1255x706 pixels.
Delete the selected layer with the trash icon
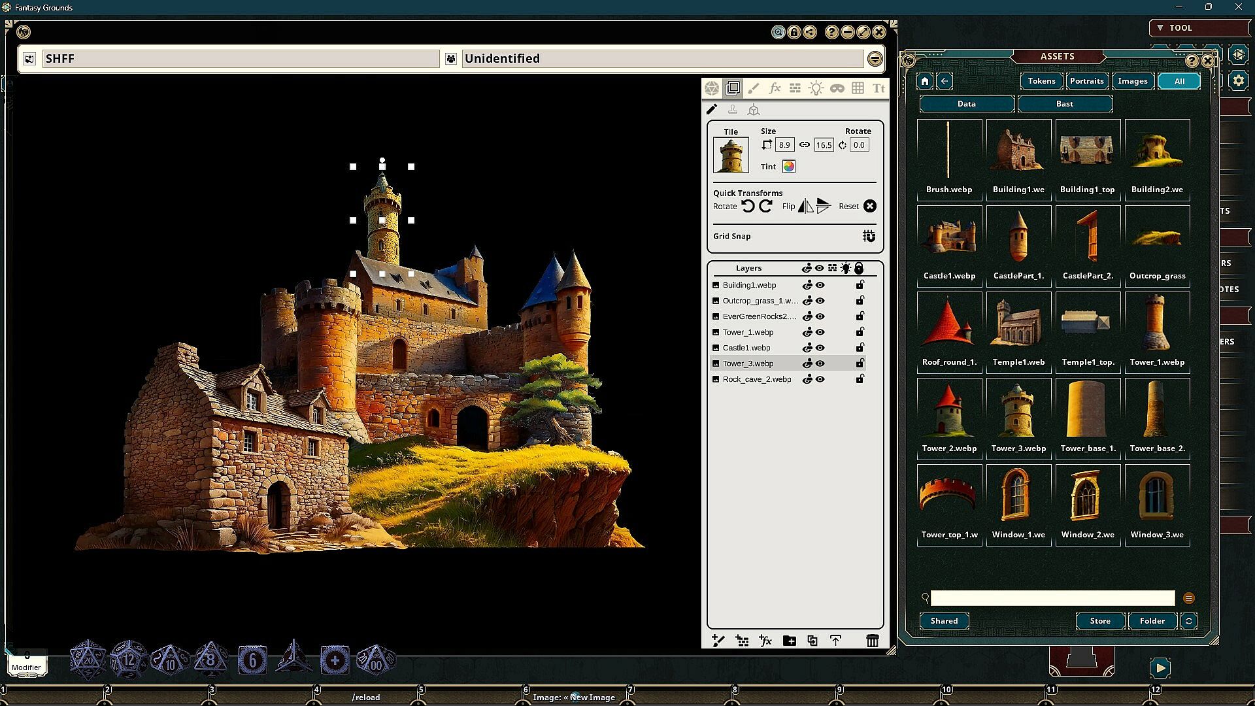(x=872, y=641)
